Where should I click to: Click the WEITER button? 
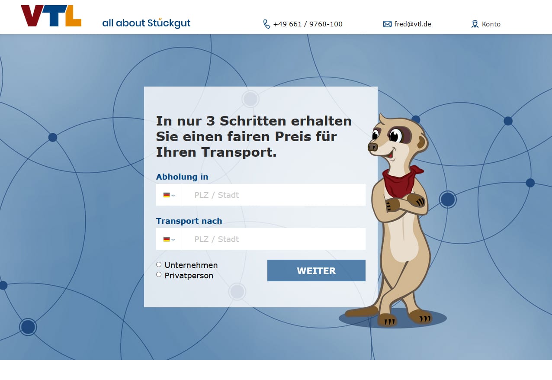pos(316,271)
